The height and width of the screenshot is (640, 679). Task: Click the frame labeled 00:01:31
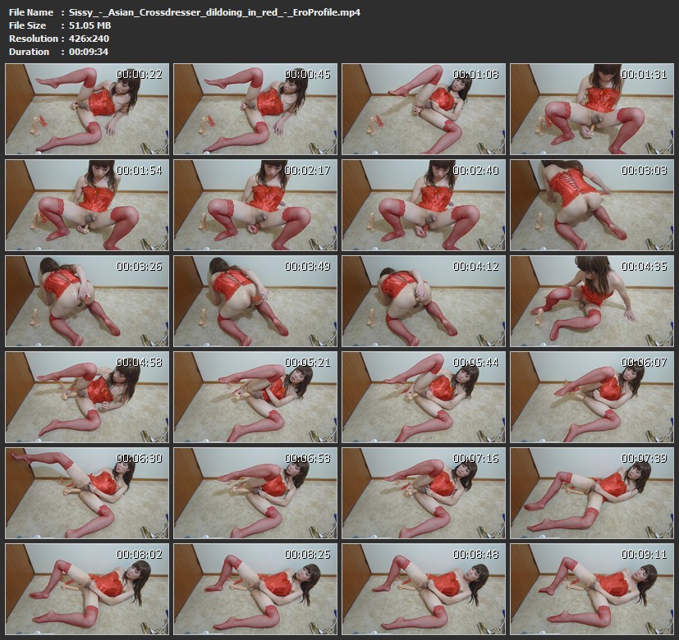click(x=592, y=109)
